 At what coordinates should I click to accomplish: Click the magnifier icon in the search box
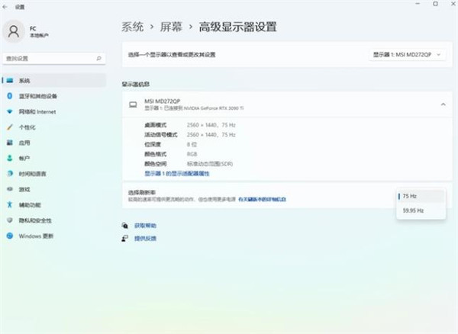tap(99, 58)
